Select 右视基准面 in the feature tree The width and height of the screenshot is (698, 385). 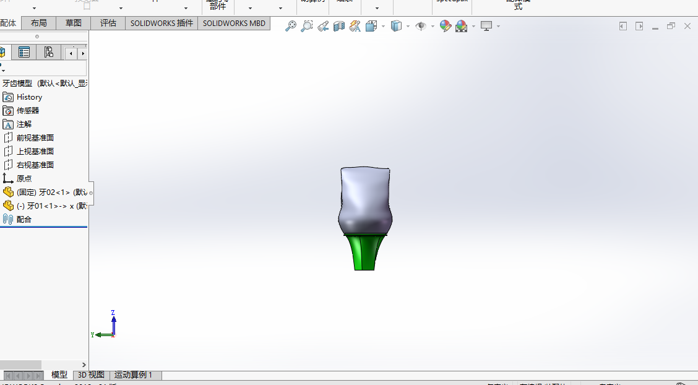click(35, 165)
